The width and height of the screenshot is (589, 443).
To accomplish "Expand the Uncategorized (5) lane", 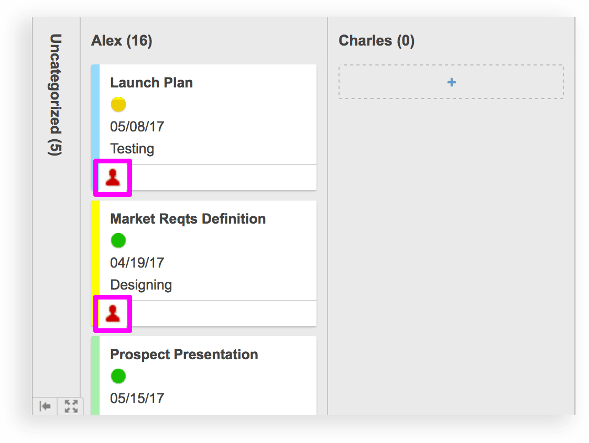I will coord(55,95).
